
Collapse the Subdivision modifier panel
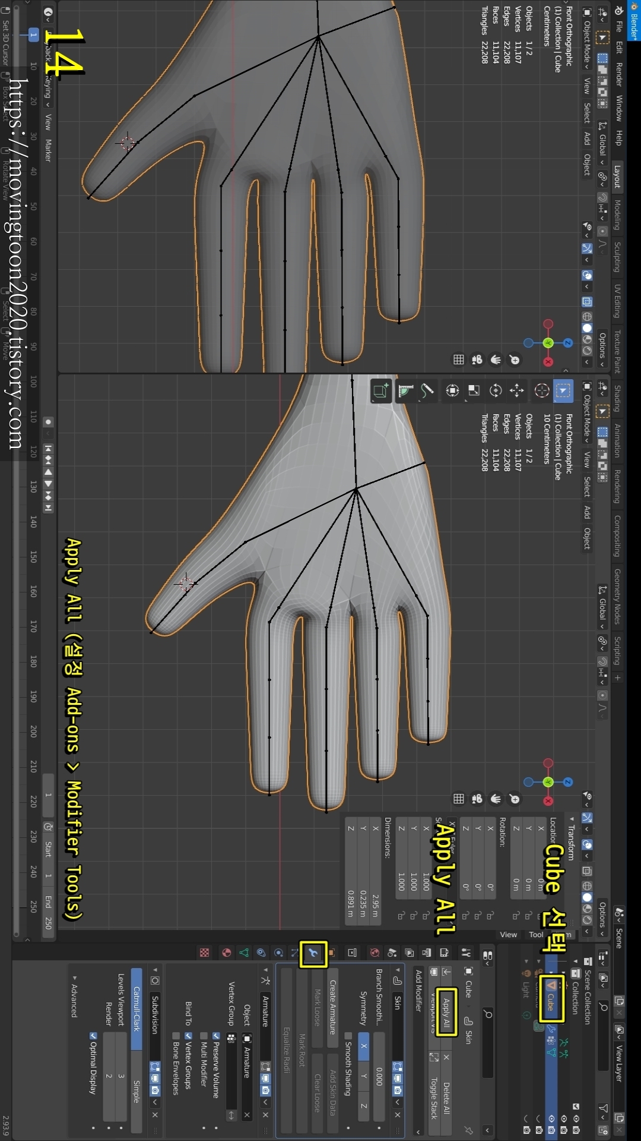[155, 969]
